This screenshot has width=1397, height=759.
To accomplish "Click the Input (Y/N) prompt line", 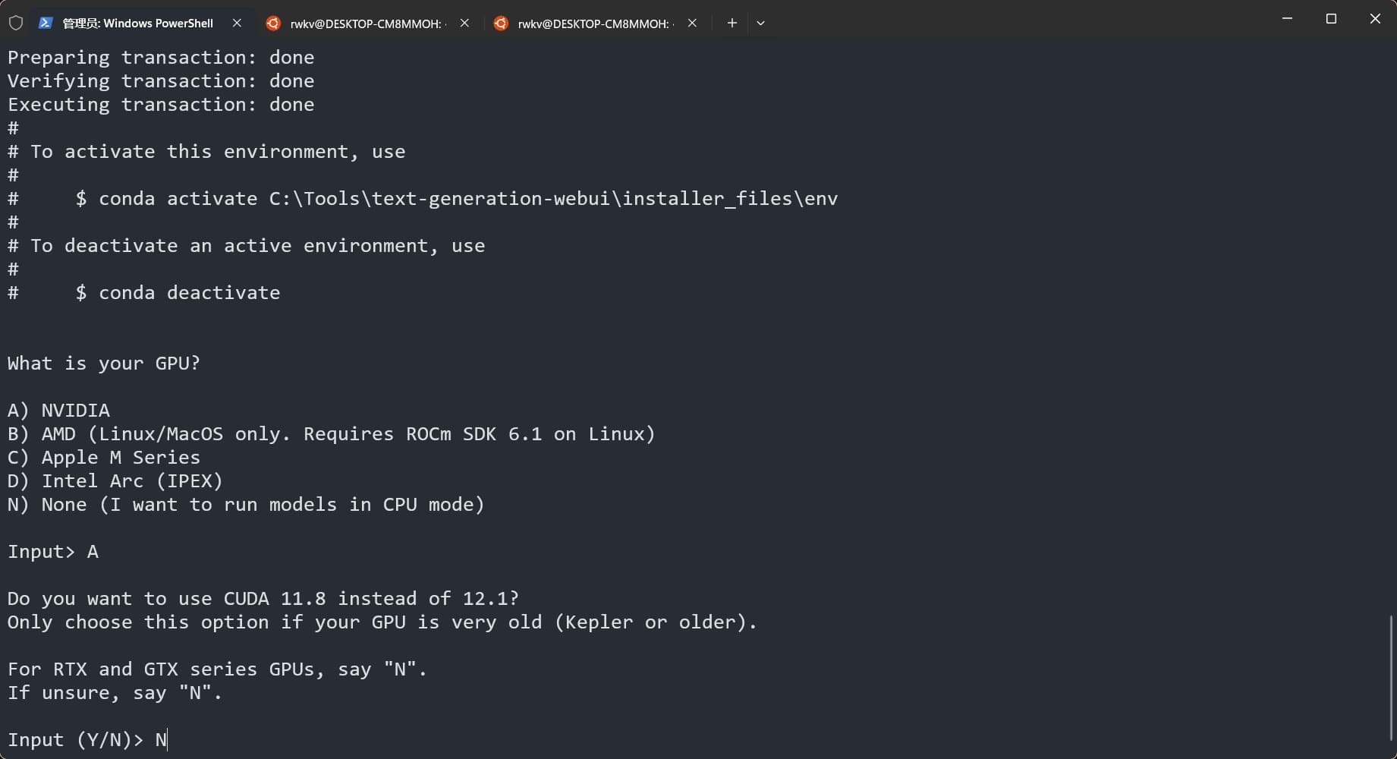I will tap(87, 739).
